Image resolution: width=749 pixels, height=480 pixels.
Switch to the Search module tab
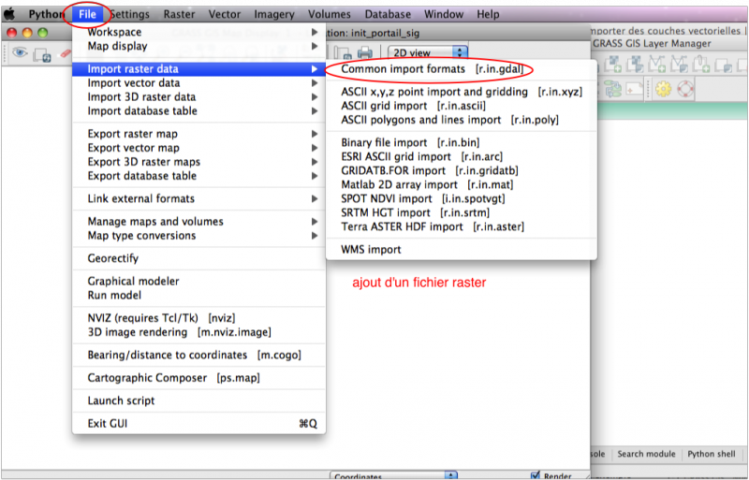(x=646, y=454)
